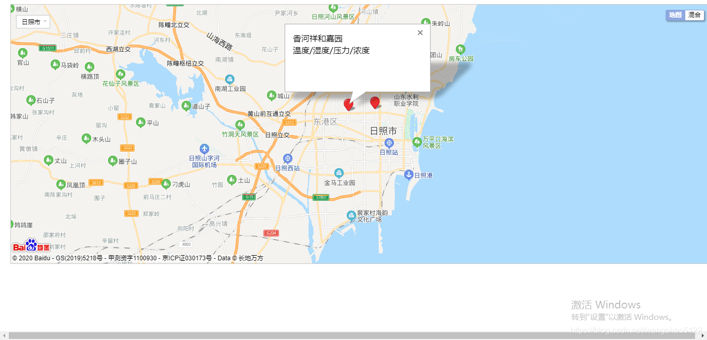Click the 朱岭山 mountain icon
This screenshot has width=707, height=340.
(426, 23)
